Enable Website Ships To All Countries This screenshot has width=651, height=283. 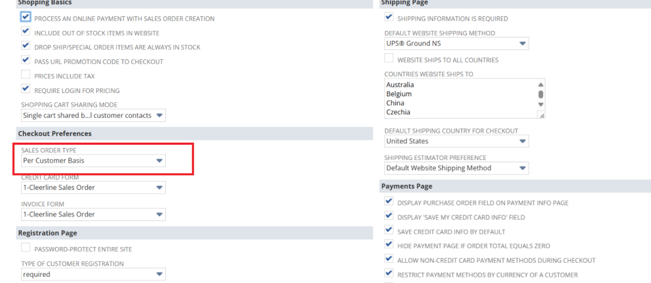[389, 59]
